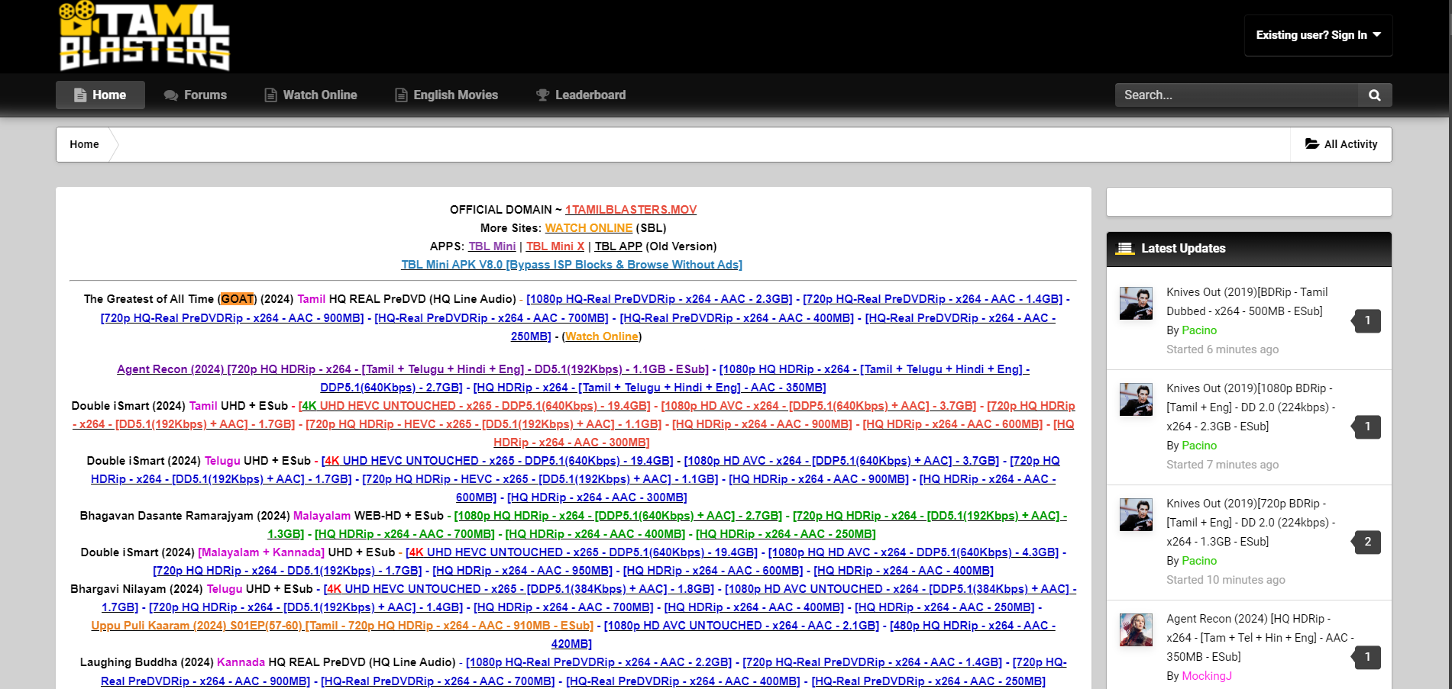Open Laughing Buddha 720p PreDVDRip 1.4GB link
Screen dimensions: 1452x689
tap(872, 662)
